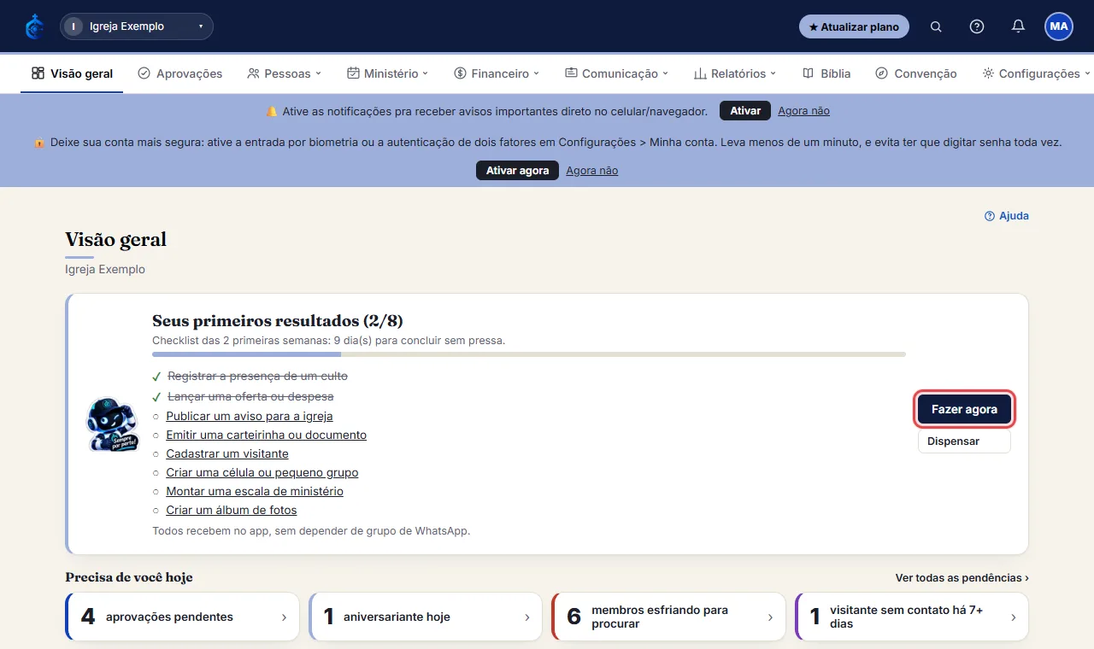Viewport: 1094px width, 649px height.
Task: Expand the Comunicação menu
Action: [x=616, y=73]
